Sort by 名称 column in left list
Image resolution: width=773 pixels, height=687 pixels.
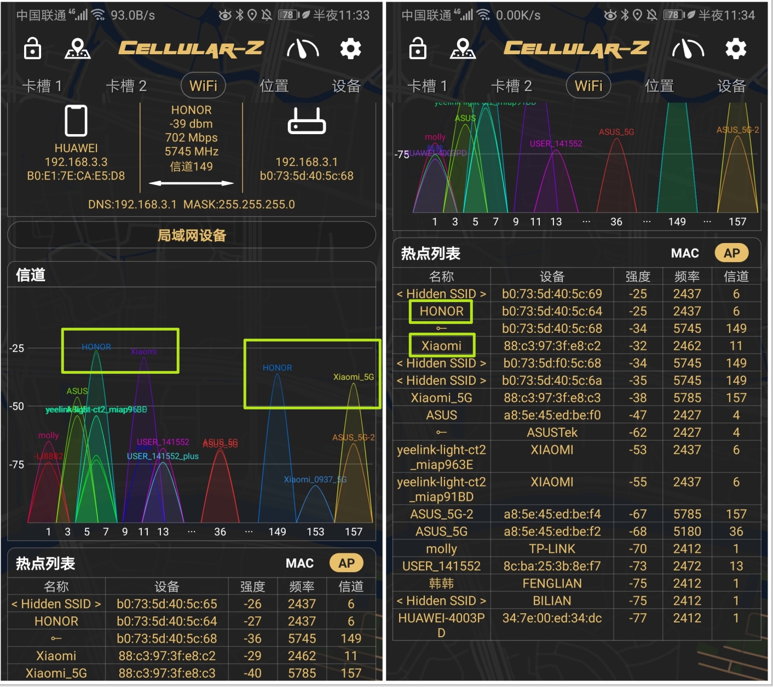[x=56, y=586]
